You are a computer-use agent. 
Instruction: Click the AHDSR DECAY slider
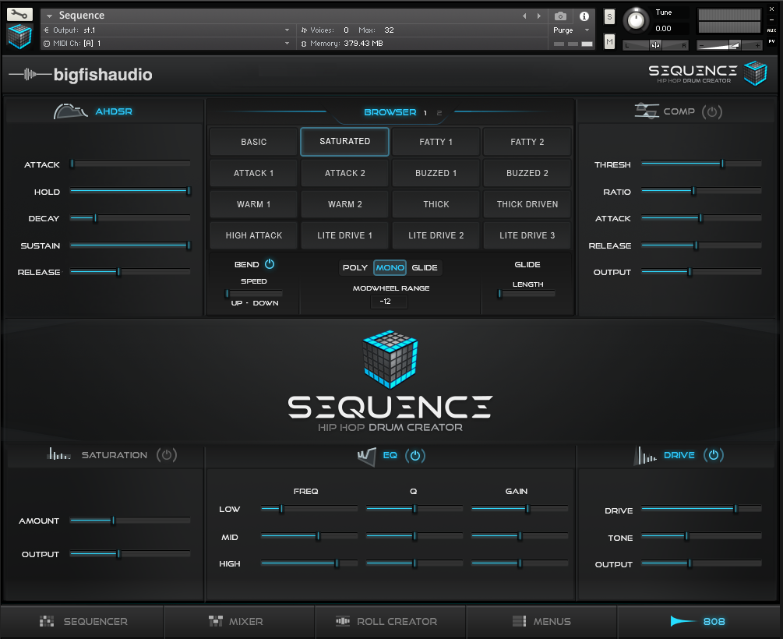coord(130,218)
